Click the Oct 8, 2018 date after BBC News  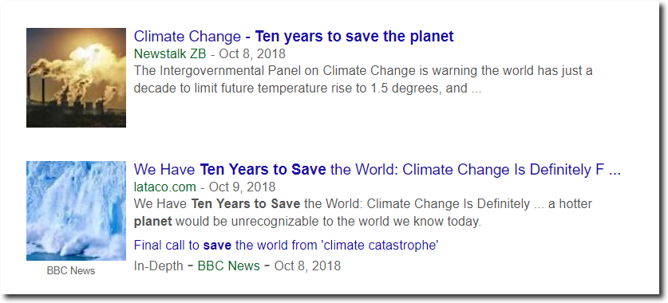tap(307, 266)
